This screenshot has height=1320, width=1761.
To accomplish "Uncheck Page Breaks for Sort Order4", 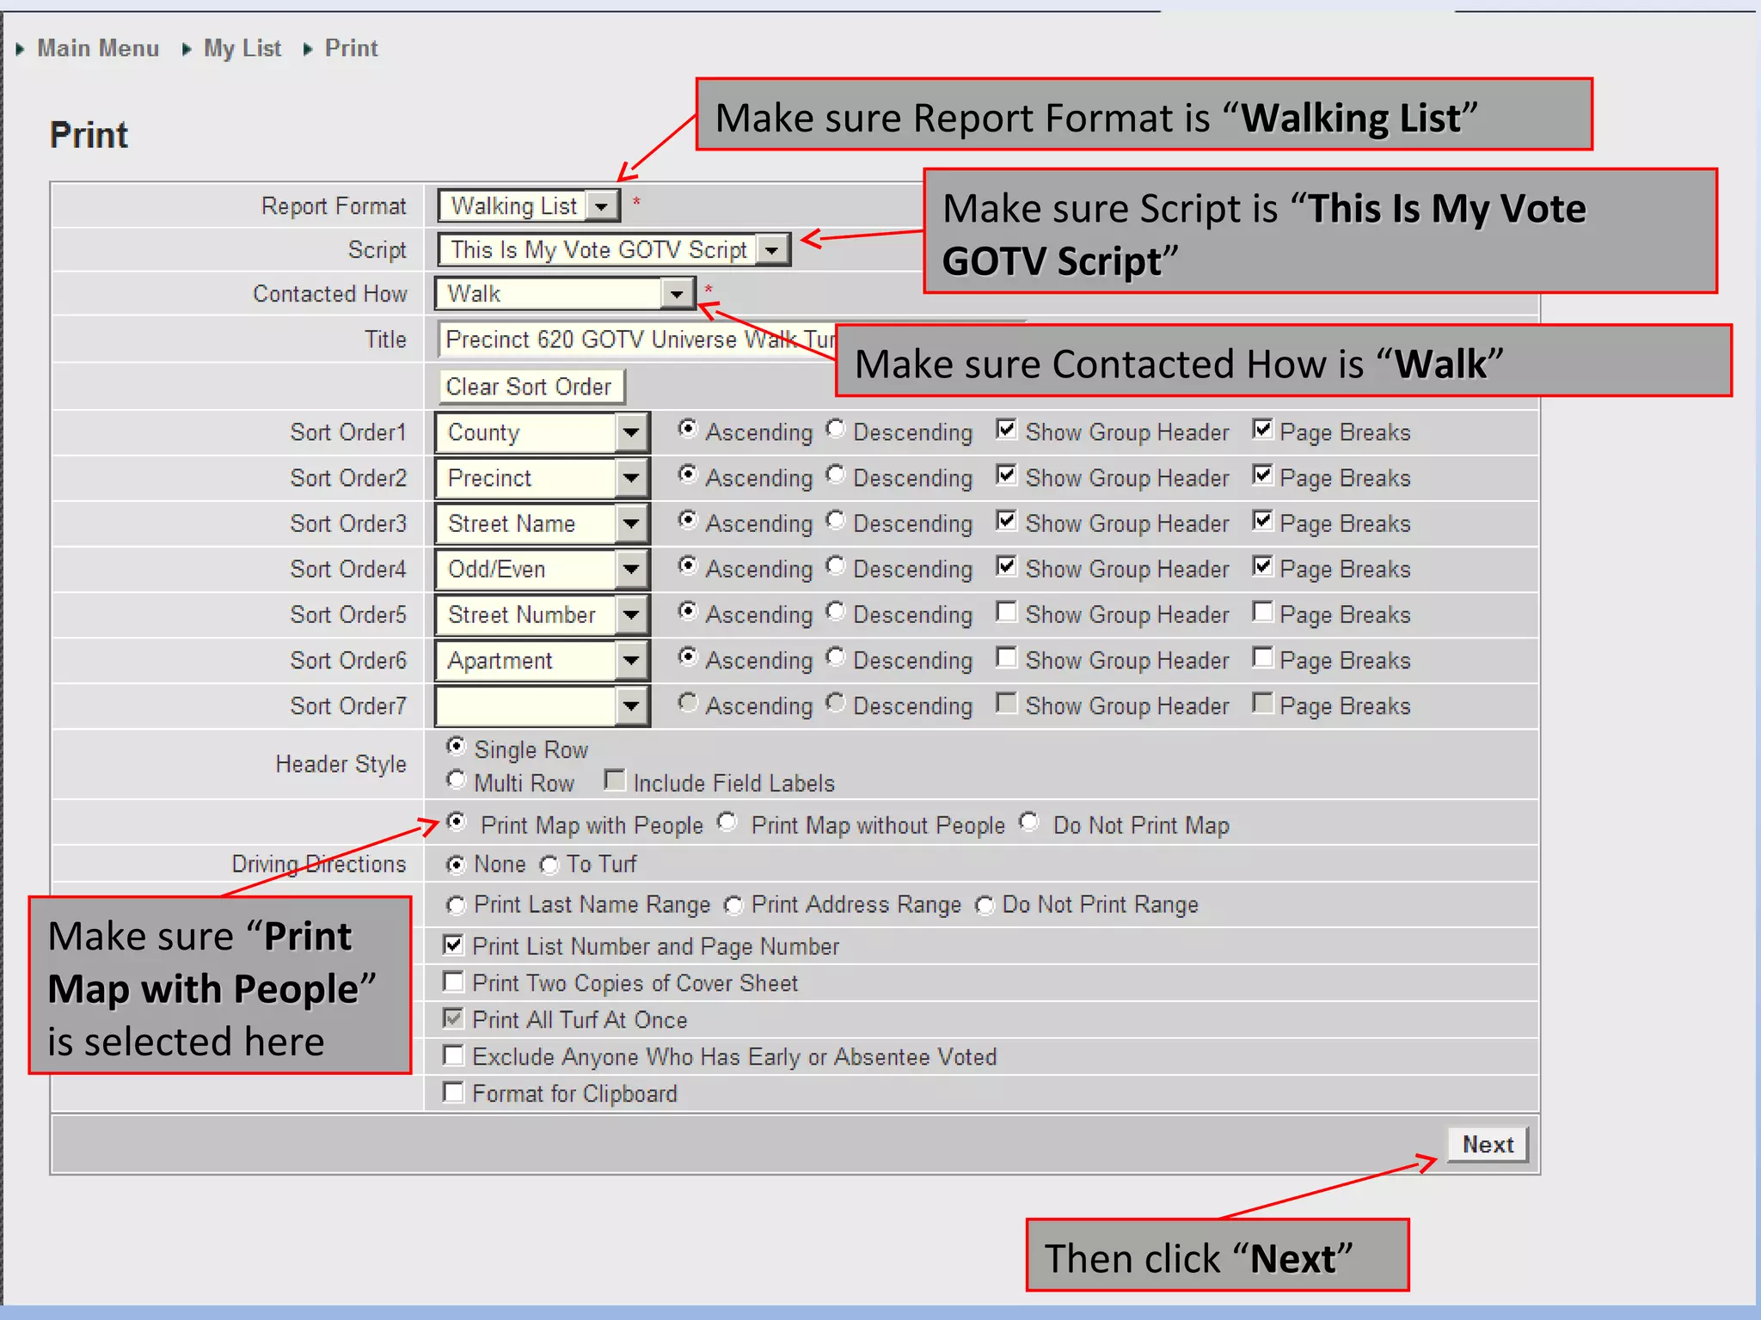I will pos(1262,565).
